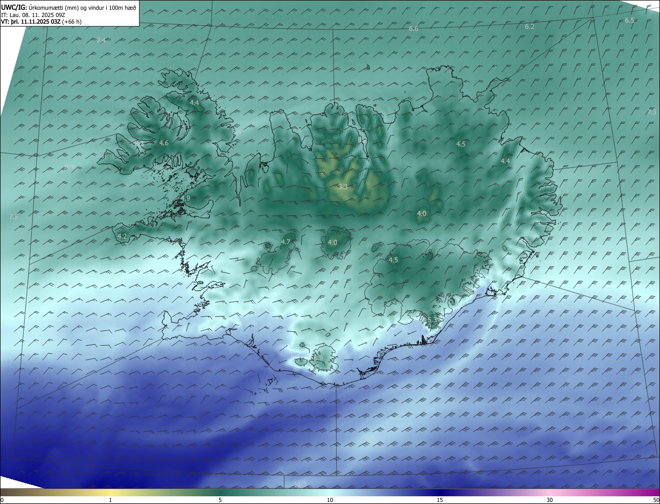Click the 4.5 value in northeast Iceland
The width and height of the screenshot is (660, 504).
tap(461, 144)
